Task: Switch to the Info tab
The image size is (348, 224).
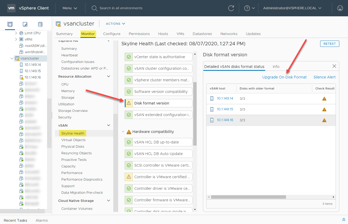Action: coord(276,66)
